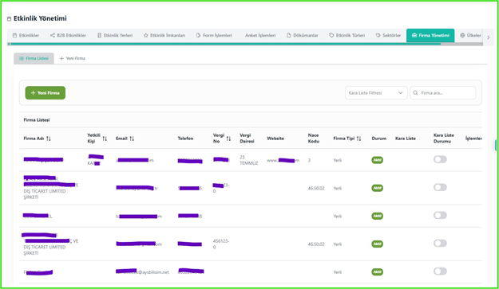Open the Ülkeler tab
This screenshot has height=289, width=499.
pos(470,35)
